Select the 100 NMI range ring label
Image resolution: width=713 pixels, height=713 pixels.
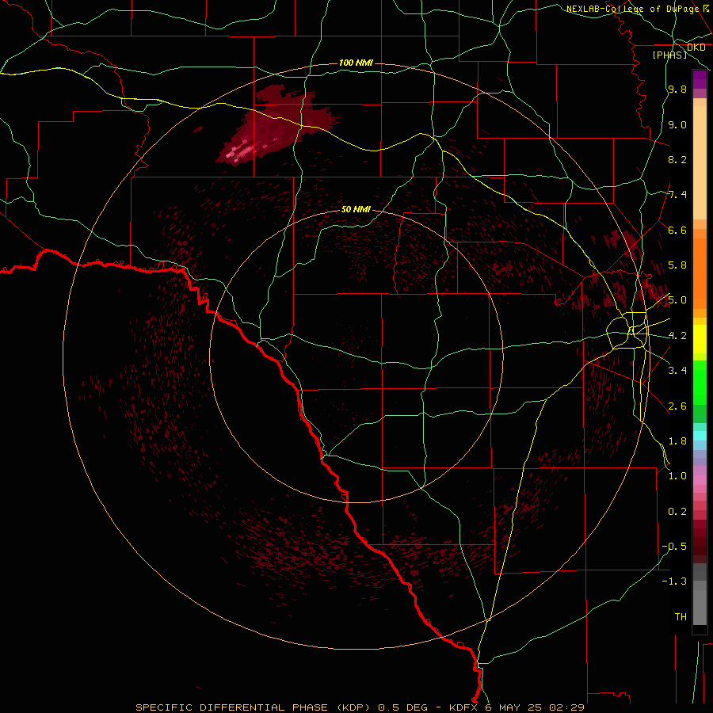356,63
